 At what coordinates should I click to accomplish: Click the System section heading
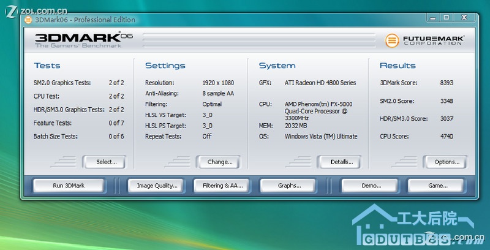(277, 66)
